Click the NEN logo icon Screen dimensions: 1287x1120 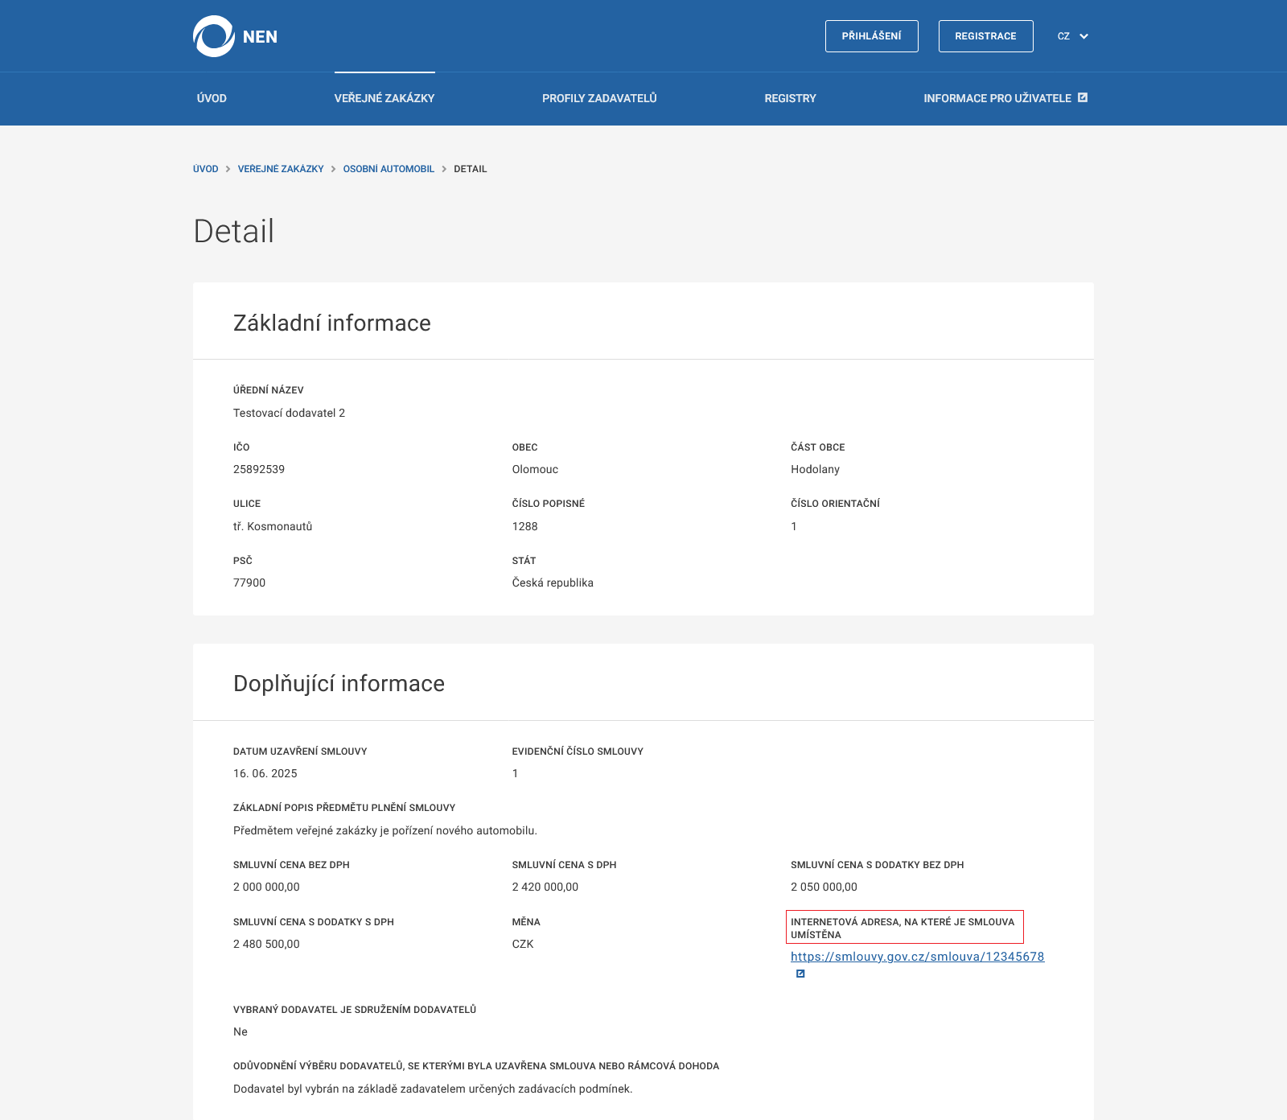[x=213, y=36]
